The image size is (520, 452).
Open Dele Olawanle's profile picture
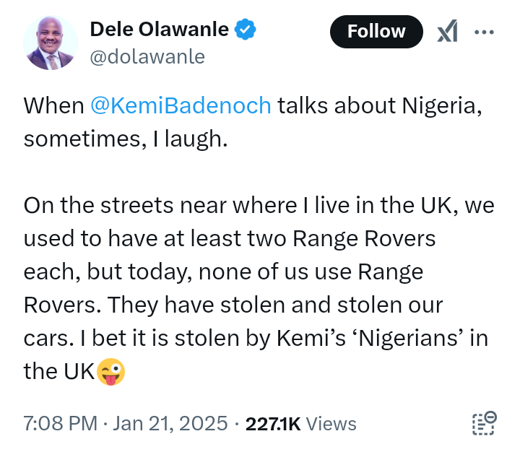coord(51,43)
